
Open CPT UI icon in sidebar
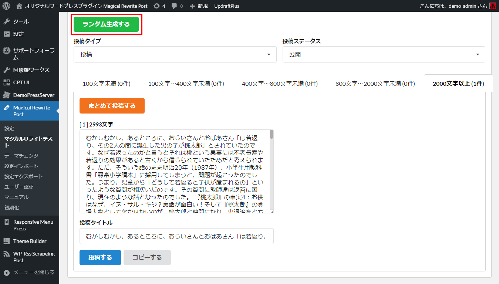(x=7, y=82)
